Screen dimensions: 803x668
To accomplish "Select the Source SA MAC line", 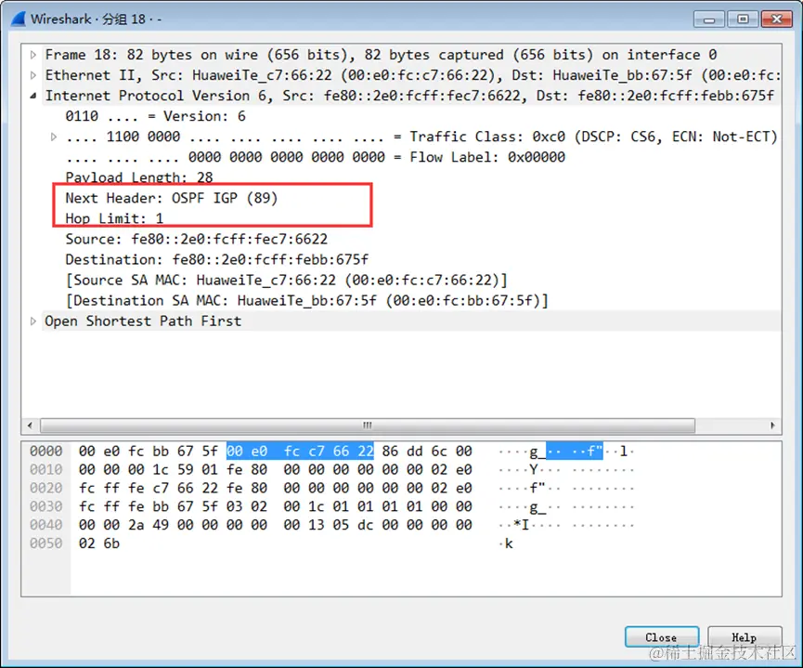I will (287, 281).
